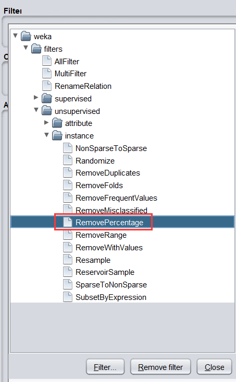The width and height of the screenshot is (236, 382).
Task: Click the RemoveDuplicates file icon
Action: 68,173
